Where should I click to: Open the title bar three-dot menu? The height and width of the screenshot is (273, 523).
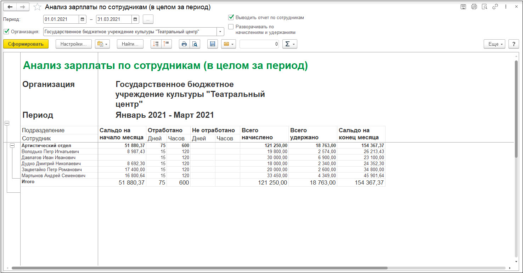[x=506, y=7]
